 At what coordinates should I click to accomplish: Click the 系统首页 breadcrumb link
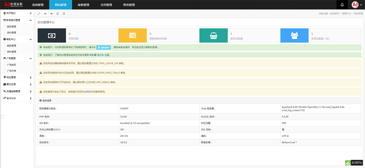tap(334, 14)
